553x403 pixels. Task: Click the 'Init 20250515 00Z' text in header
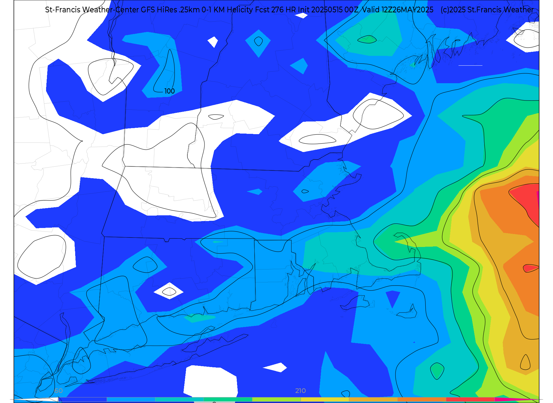(328, 10)
